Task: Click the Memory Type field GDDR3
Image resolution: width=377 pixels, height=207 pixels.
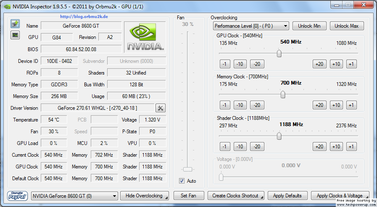Action: pos(59,85)
